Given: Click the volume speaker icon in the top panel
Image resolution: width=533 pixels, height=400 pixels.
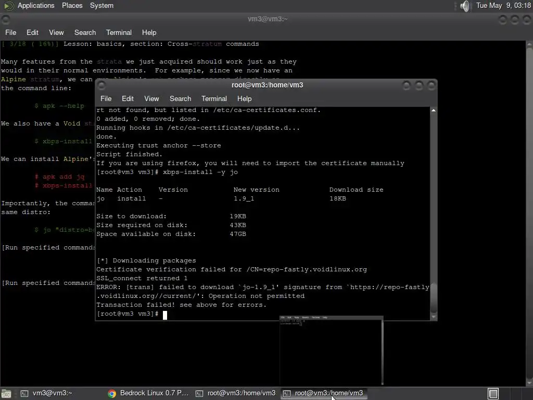Looking at the screenshot, I should pos(465,6).
